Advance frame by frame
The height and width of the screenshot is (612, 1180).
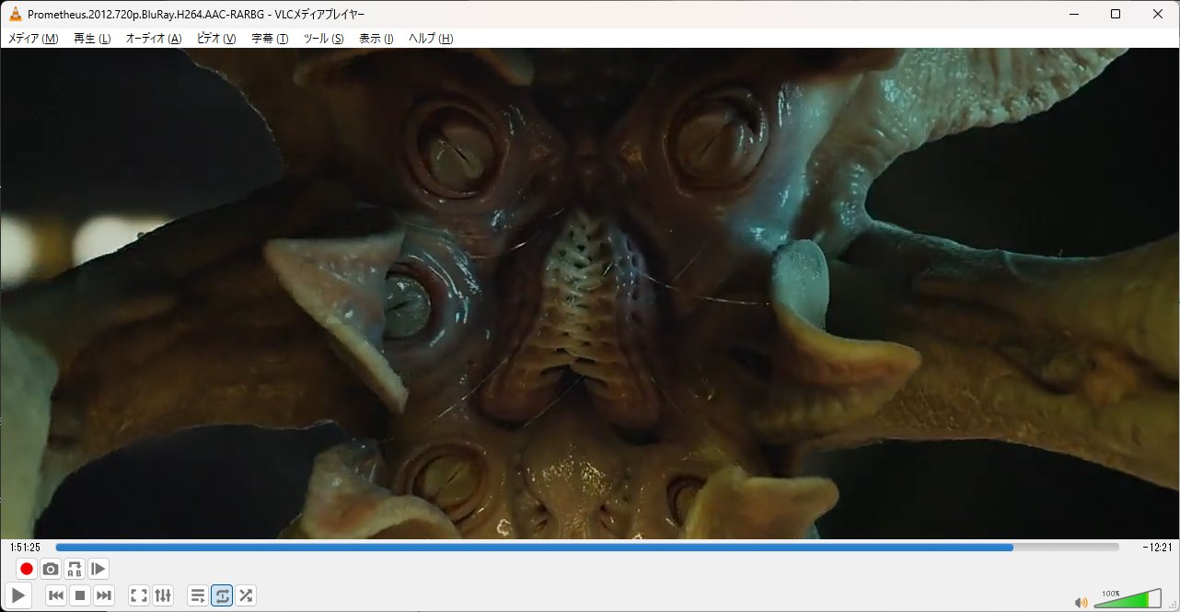[98, 569]
